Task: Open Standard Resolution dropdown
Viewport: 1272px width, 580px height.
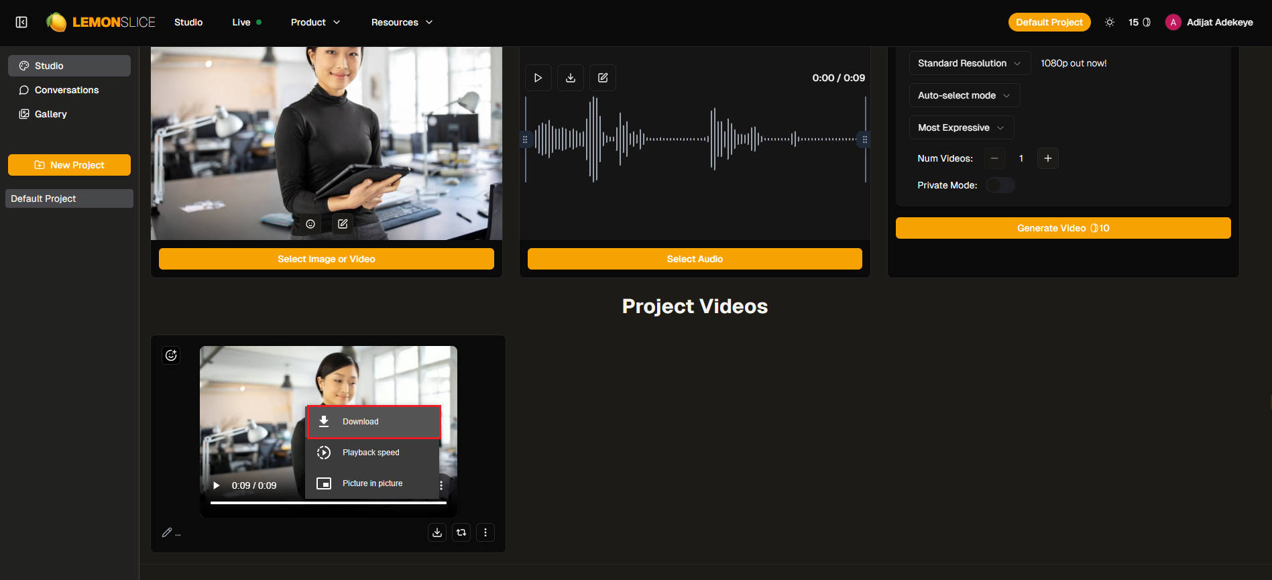Action: (x=969, y=63)
